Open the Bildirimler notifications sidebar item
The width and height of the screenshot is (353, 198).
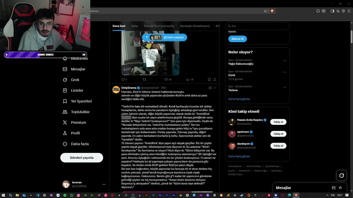[x=76, y=59]
